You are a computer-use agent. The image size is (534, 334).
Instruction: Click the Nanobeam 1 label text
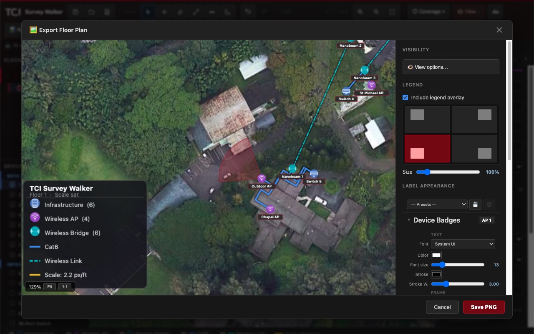[x=292, y=177]
